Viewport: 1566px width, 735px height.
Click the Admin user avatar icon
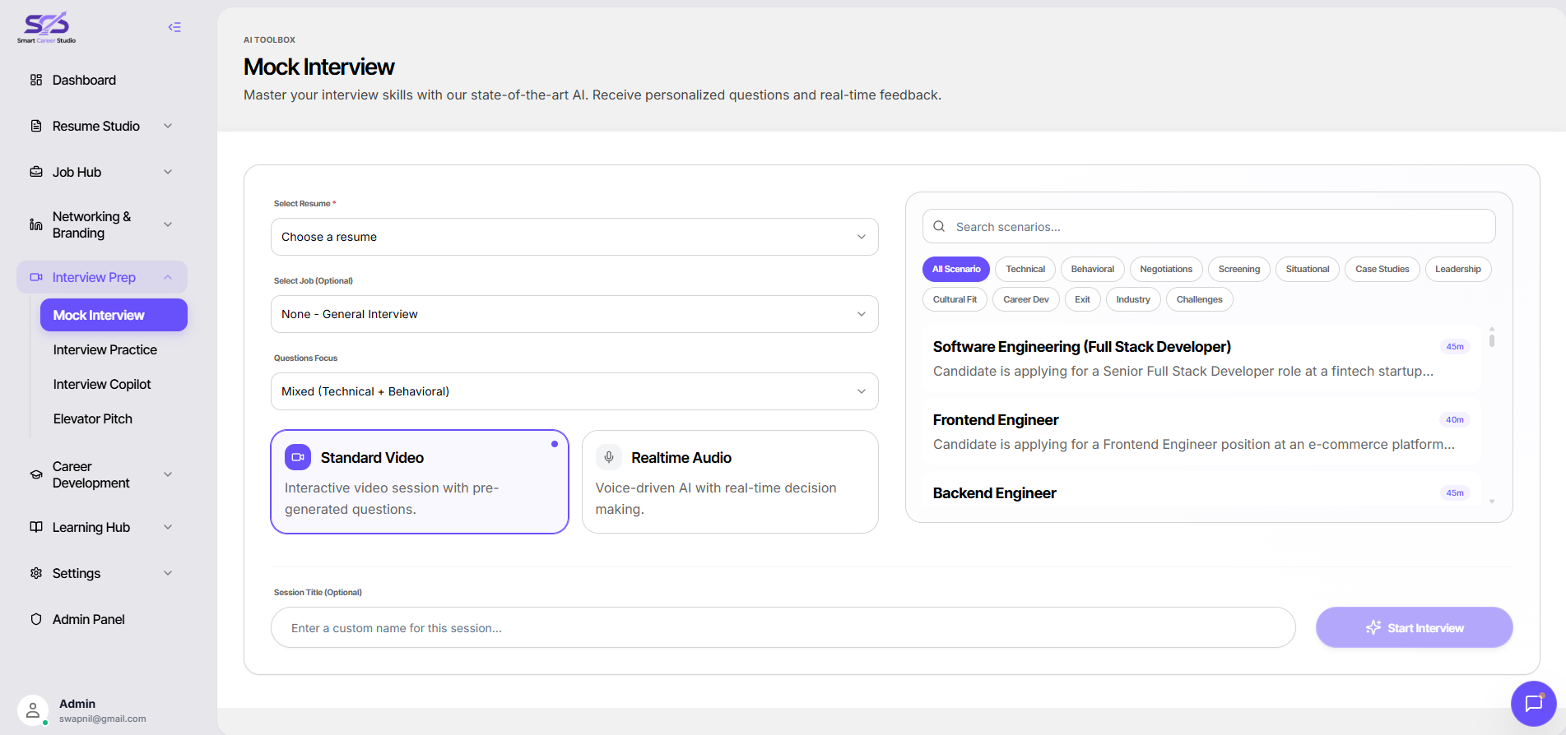[33, 710]
